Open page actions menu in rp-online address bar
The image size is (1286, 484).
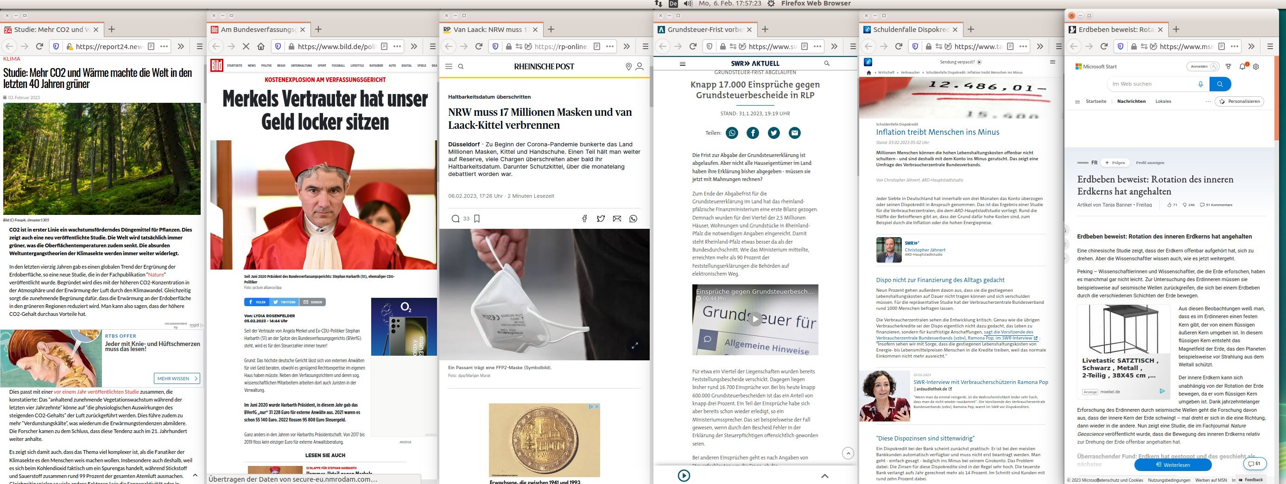(x=610, y=46)
